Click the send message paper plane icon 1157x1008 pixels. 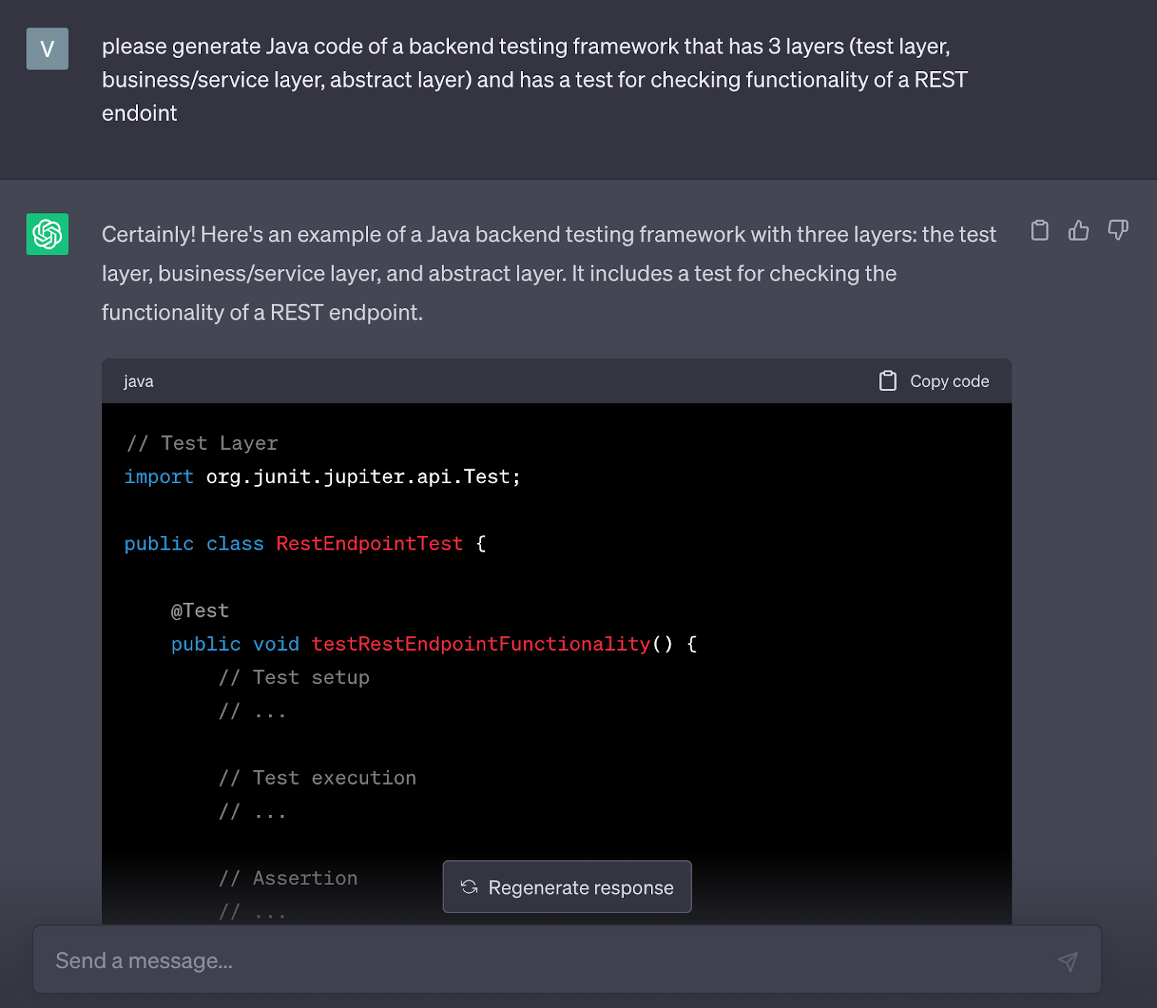click(1067, 960)
